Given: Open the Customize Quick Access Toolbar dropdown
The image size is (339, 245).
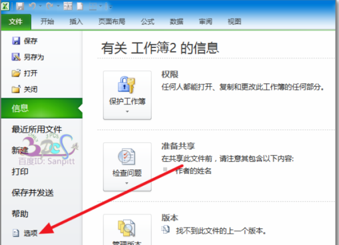Looking at the screenshot, I should [110, 7].
